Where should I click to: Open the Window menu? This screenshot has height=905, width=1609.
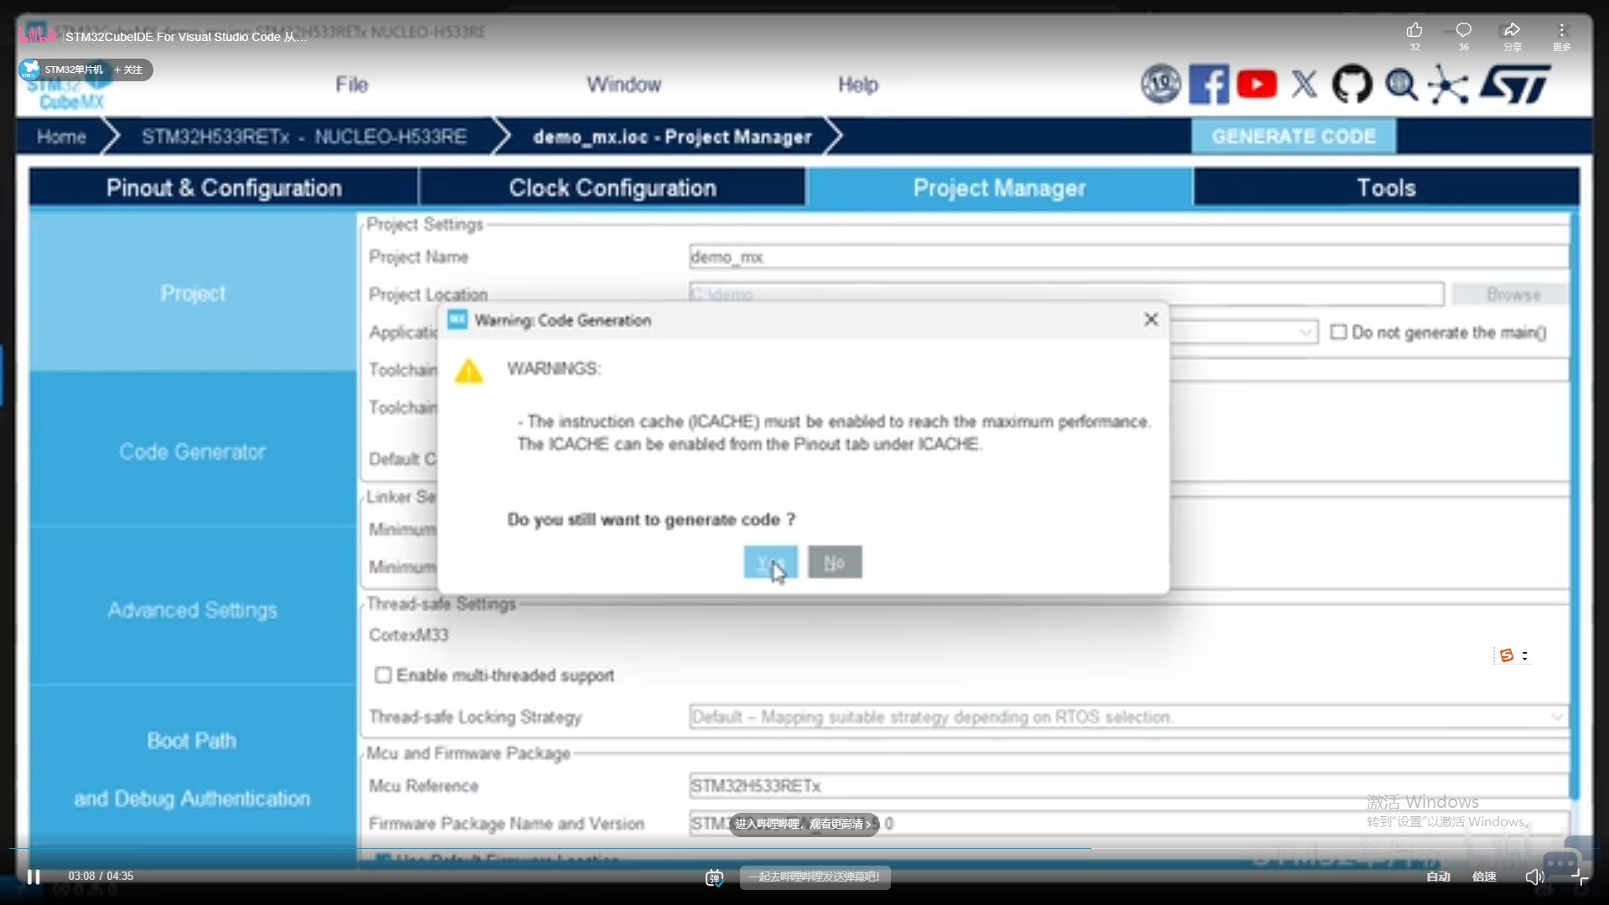(624, 85)
